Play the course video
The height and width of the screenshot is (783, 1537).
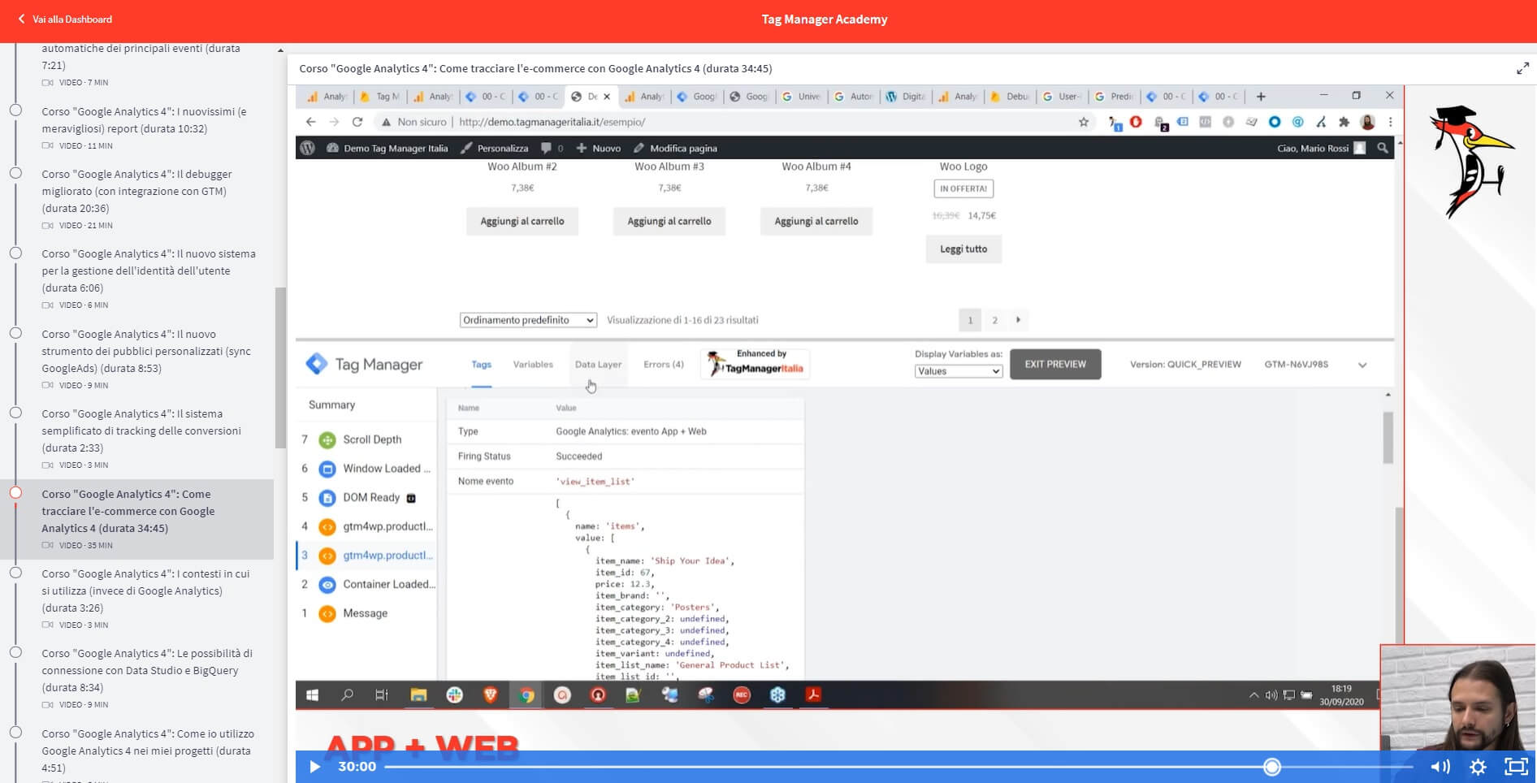pos(315,766)
